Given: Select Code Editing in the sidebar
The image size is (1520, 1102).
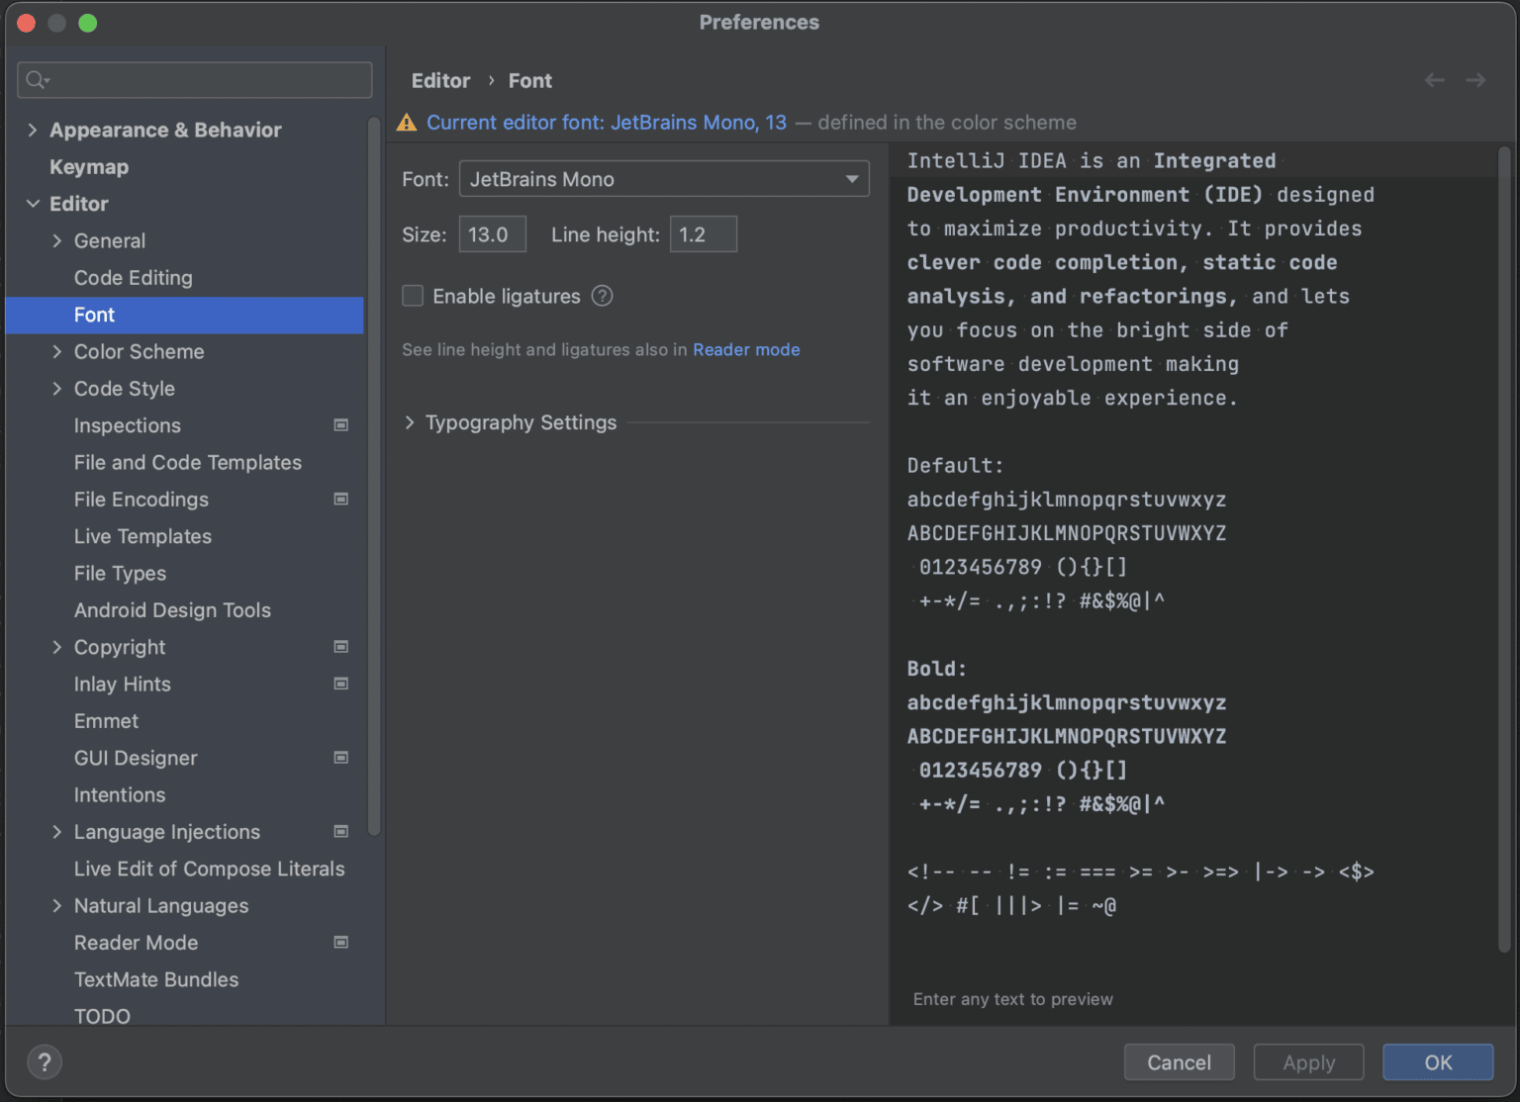Looking at the screenshot, I should point(133,278).
